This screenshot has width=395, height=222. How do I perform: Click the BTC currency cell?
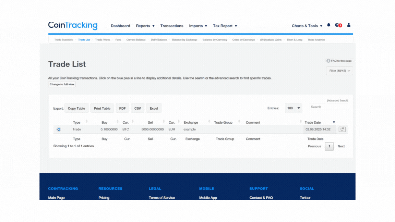coord(126,129)
